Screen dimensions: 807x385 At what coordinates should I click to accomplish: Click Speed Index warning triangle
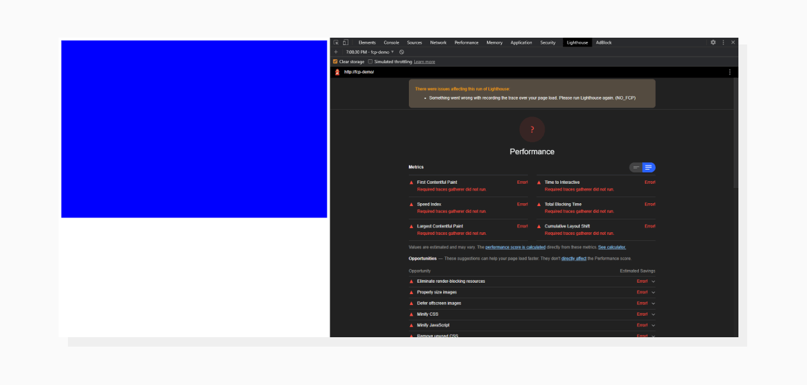click(412, 205)
